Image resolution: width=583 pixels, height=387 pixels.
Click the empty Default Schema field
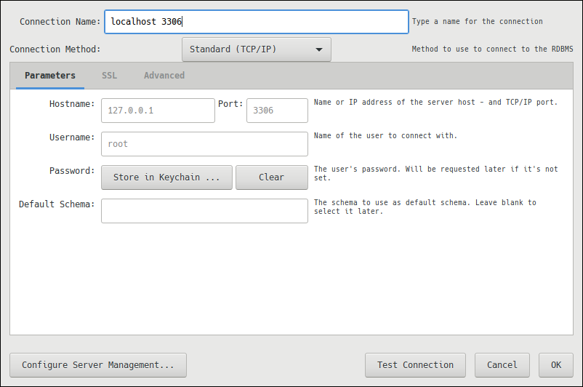point(204,211)
